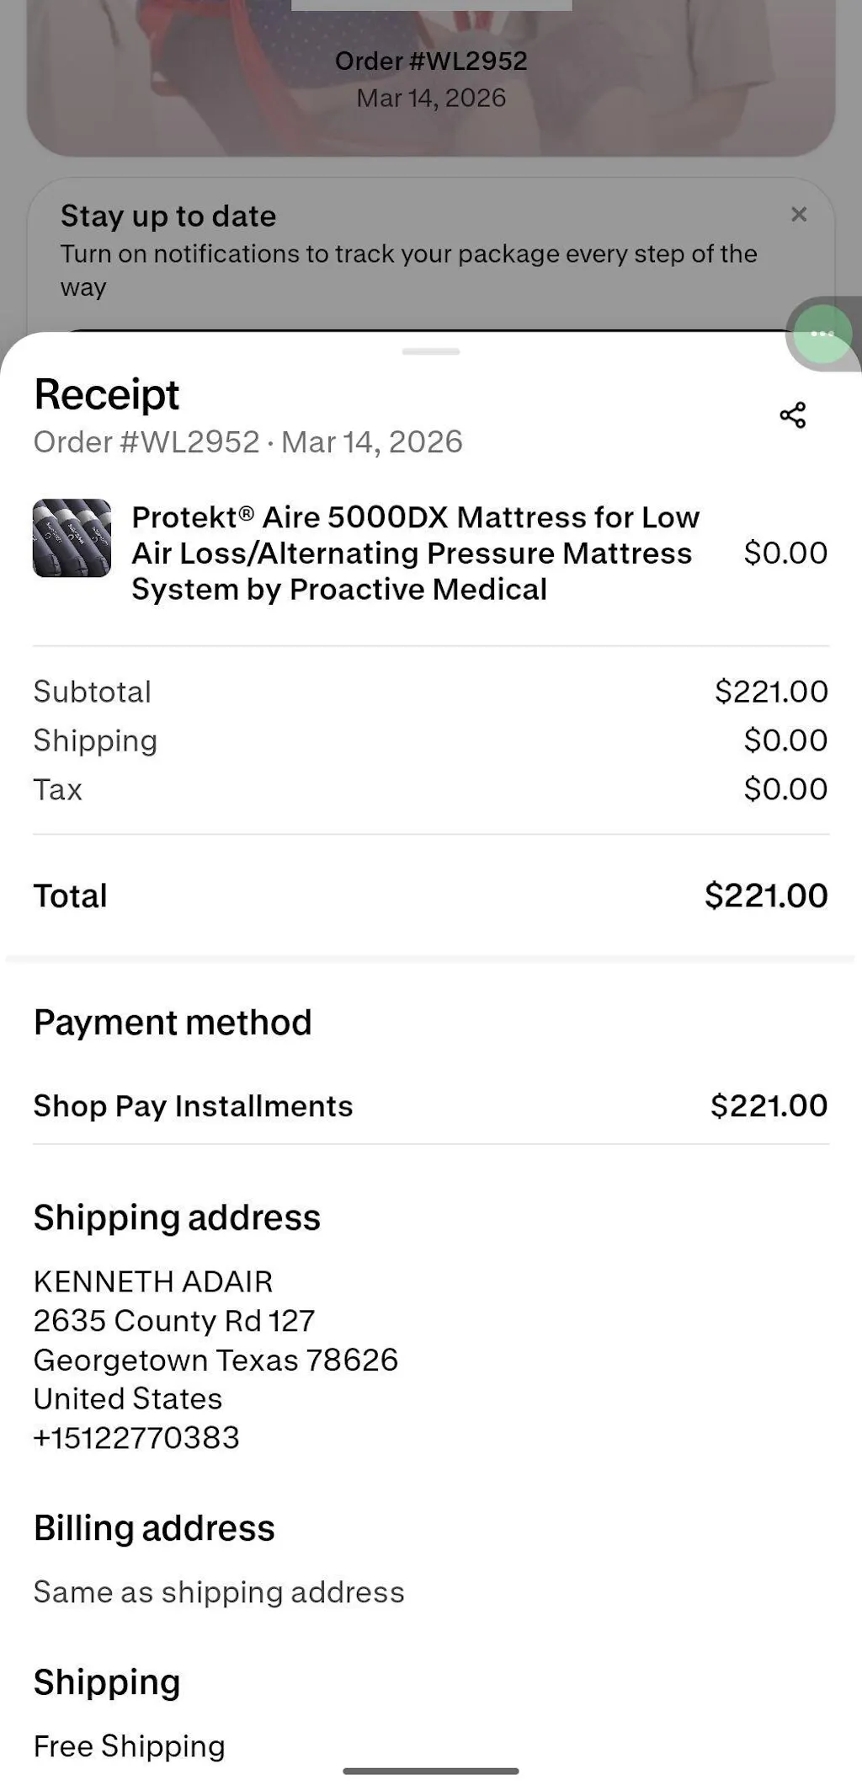Open the Protekt mattress product thumbnail
This screenshot has width=862, height=1791.
(72, 538)
